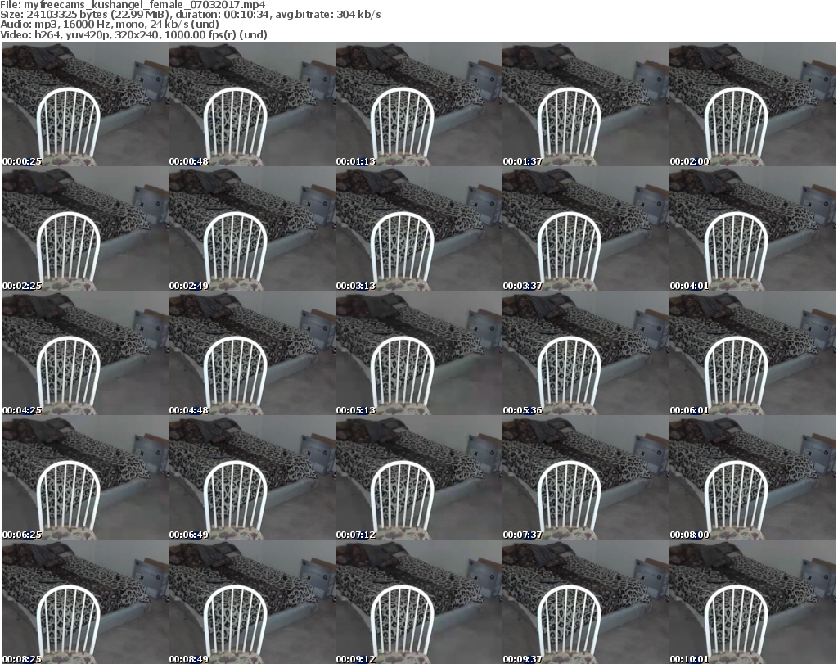Open the frame stamped 00:02:49
This screenshot has height=664, width=838.
(x=252, y=228)
